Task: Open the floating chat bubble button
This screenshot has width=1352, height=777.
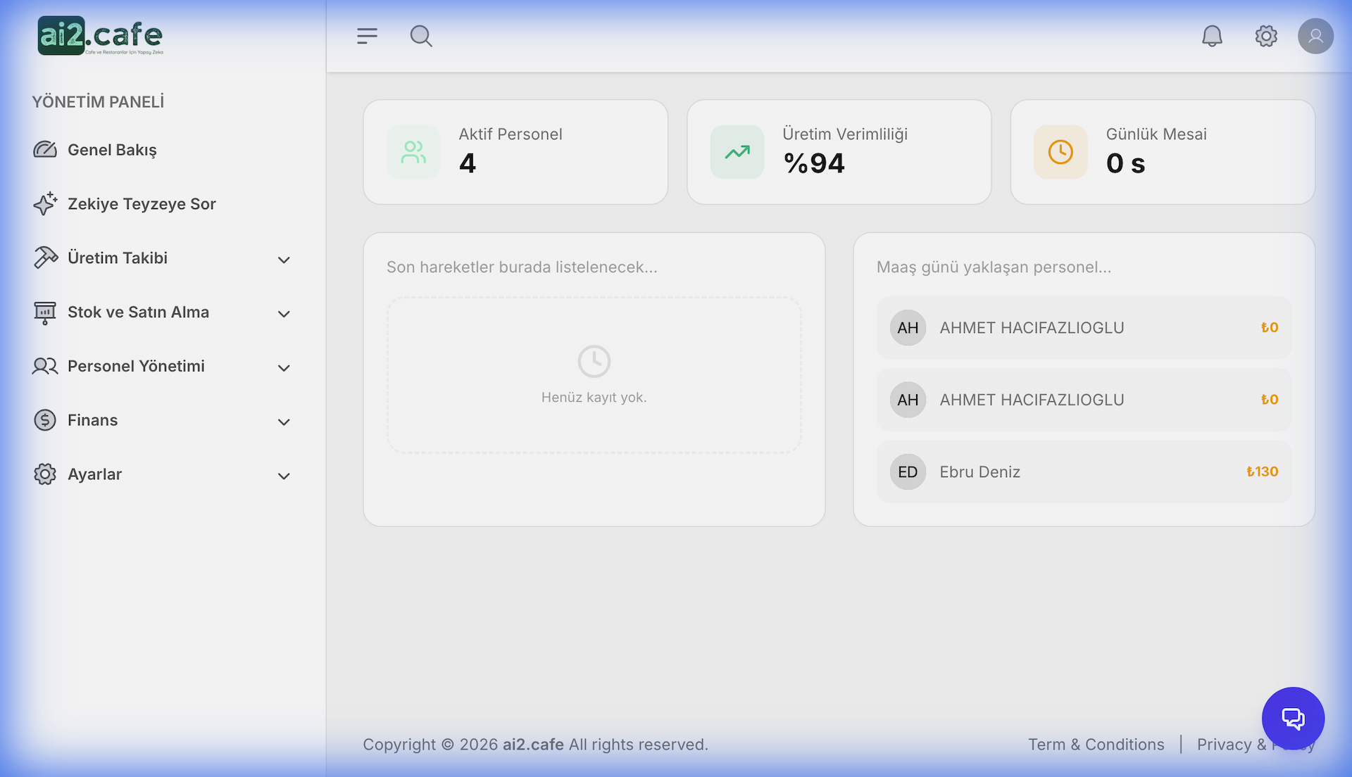Action: click(1293, 718)
